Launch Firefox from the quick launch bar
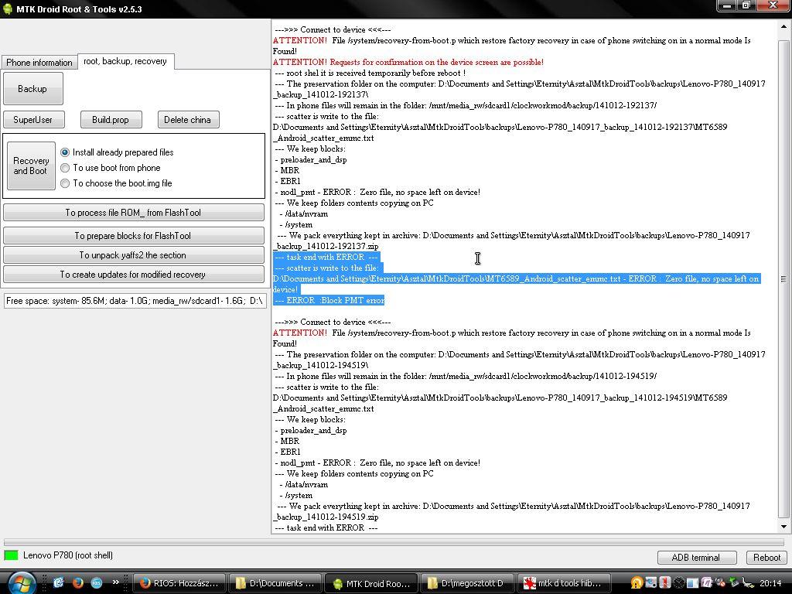792x594 pixels. [x=78, y=583]
